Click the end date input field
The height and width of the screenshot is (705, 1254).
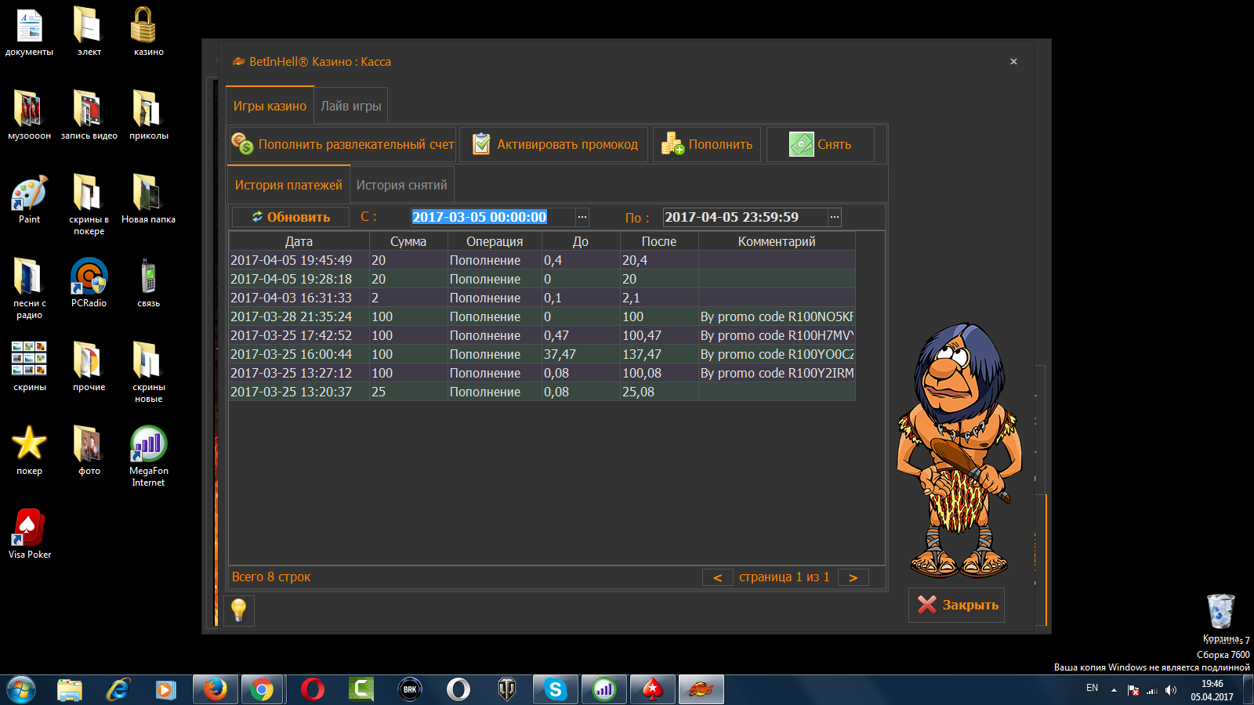coord(745,217)
